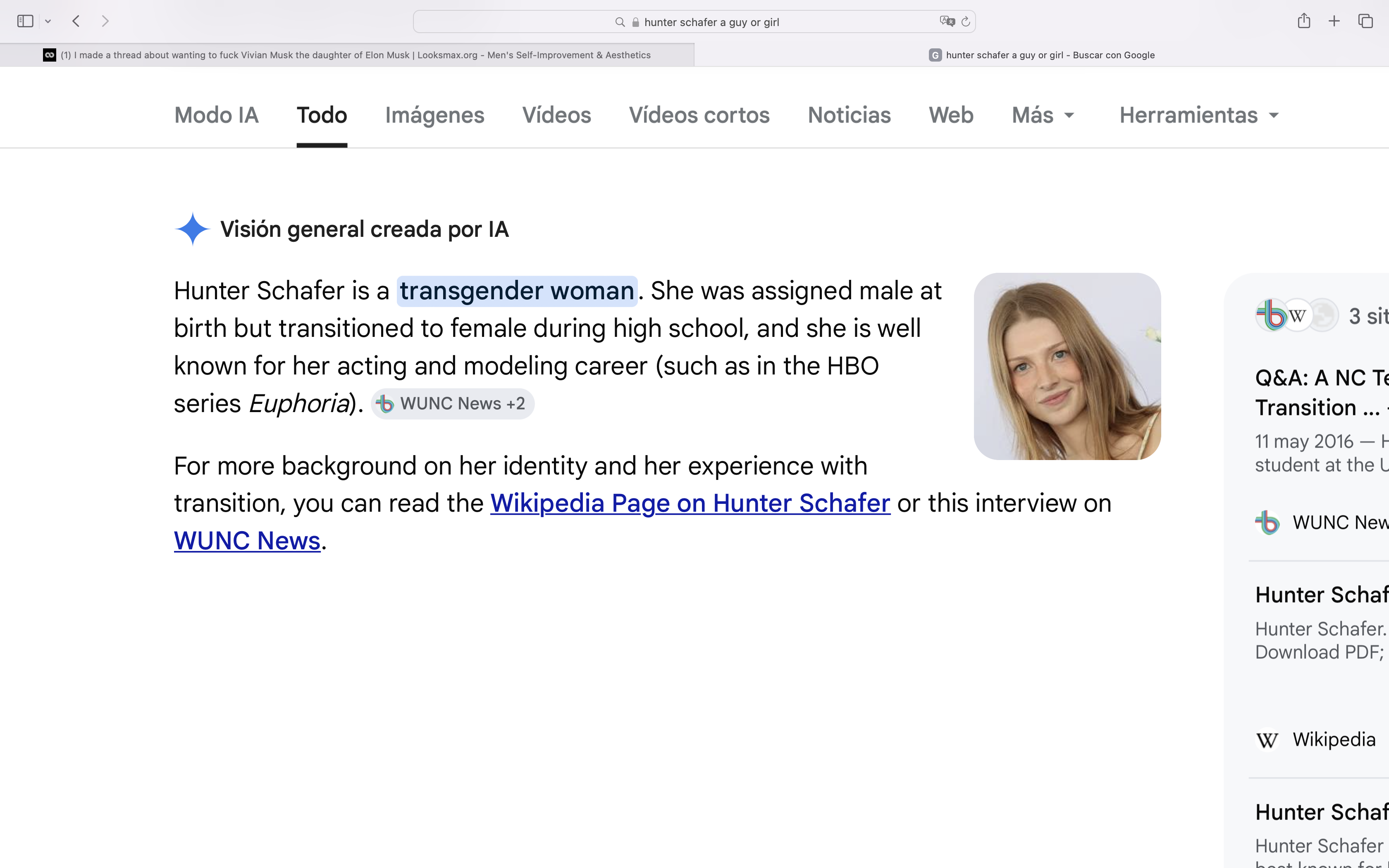This screenshot has width=1389, height=868.
Task: Switch to the Noticias search tab
Action: point(849,115)
